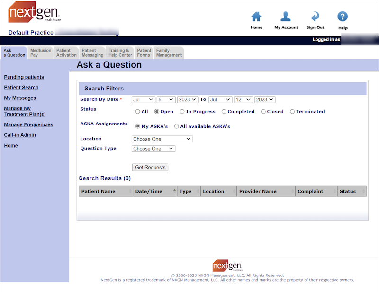Select the In Progress status option

[x=182, y=112]
